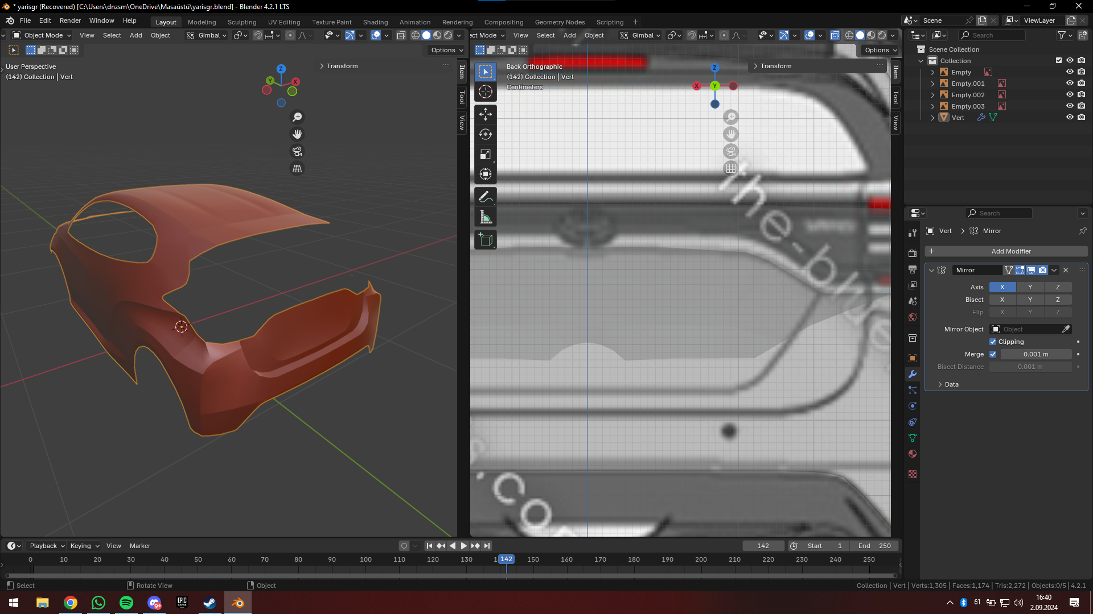Open Modifiers wrench properties tab

pos(913,374)
